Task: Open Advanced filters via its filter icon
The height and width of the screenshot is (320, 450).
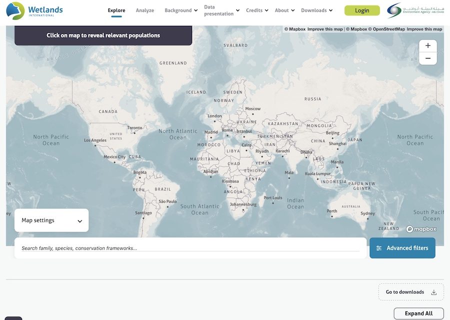Action: point(378,247)
